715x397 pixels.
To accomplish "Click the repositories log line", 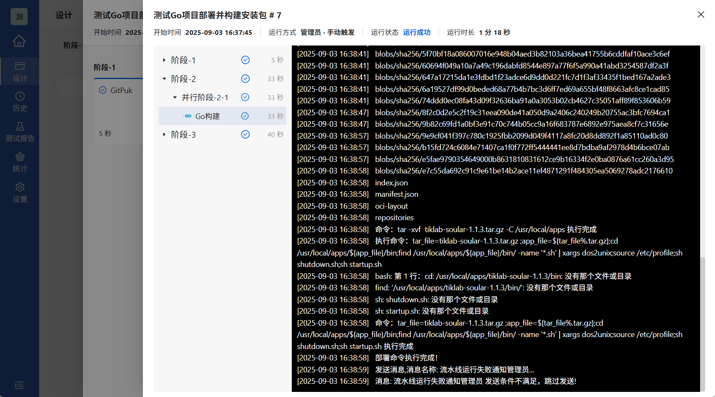I will (394, 218).
